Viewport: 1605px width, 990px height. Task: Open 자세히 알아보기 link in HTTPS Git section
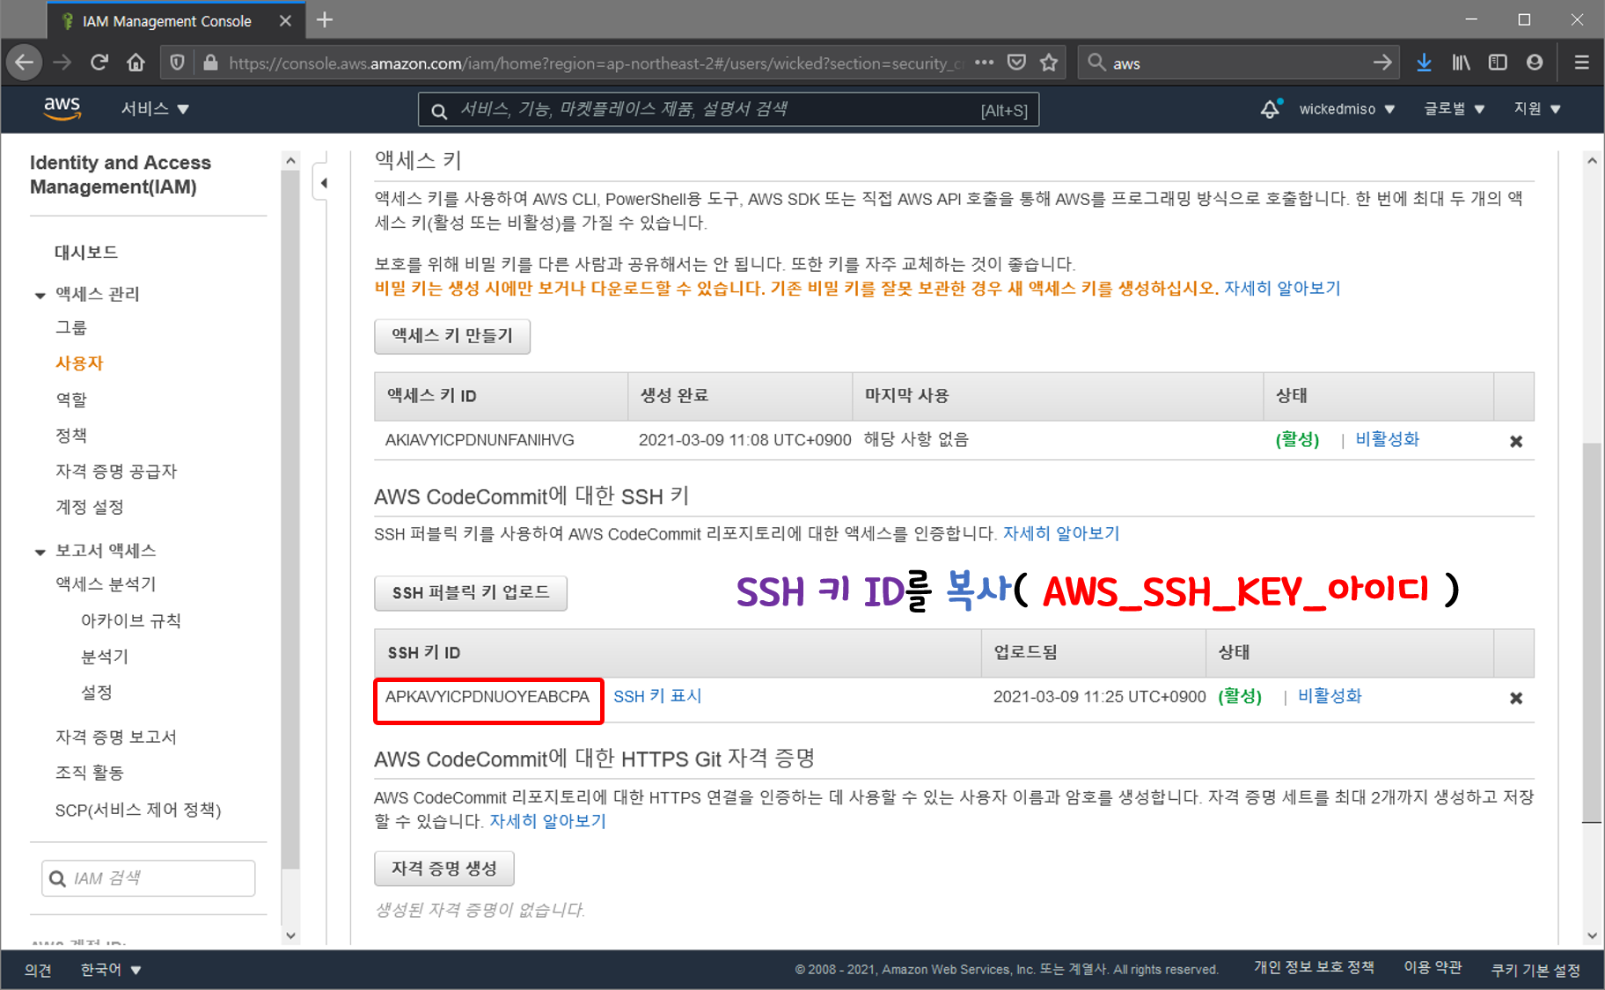547,821
